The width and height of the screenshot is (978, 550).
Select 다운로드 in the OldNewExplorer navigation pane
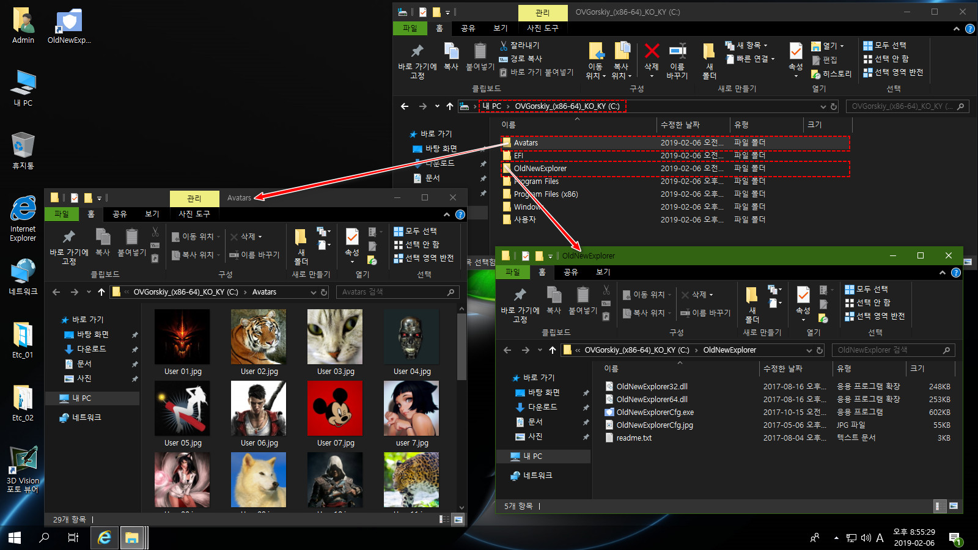pos(543,407)
